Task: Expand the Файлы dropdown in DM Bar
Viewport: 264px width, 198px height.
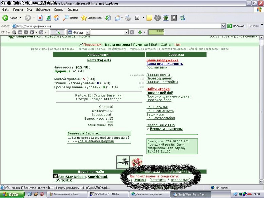Action: point(88,32)
